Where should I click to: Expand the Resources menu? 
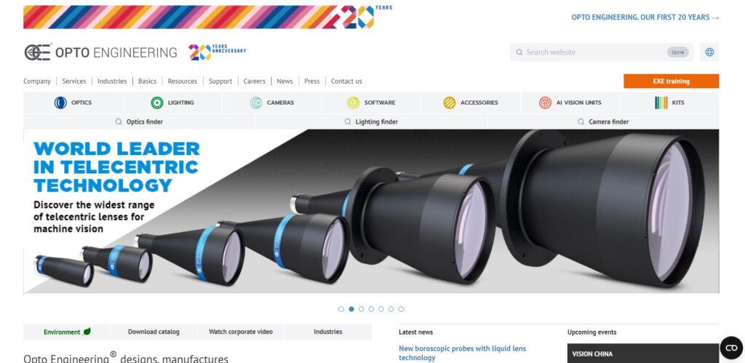tap(183, 81)
